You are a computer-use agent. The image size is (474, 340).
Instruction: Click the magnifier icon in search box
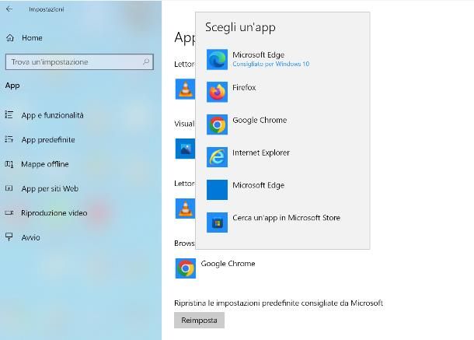tap(146, 61)
